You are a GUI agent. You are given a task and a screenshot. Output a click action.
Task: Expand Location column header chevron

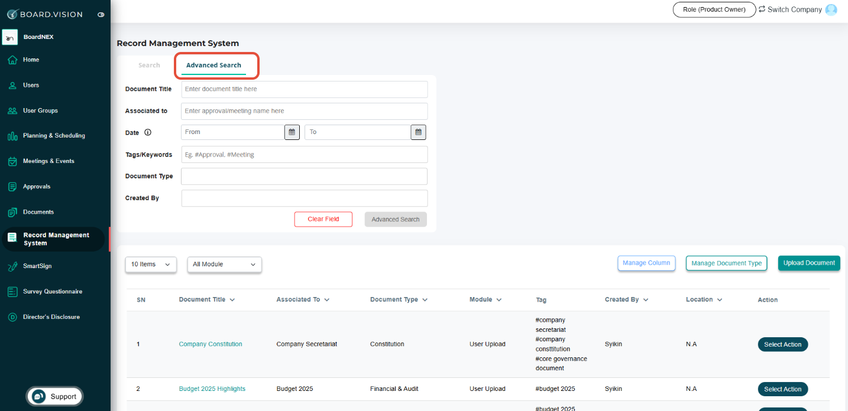[720, 300]
